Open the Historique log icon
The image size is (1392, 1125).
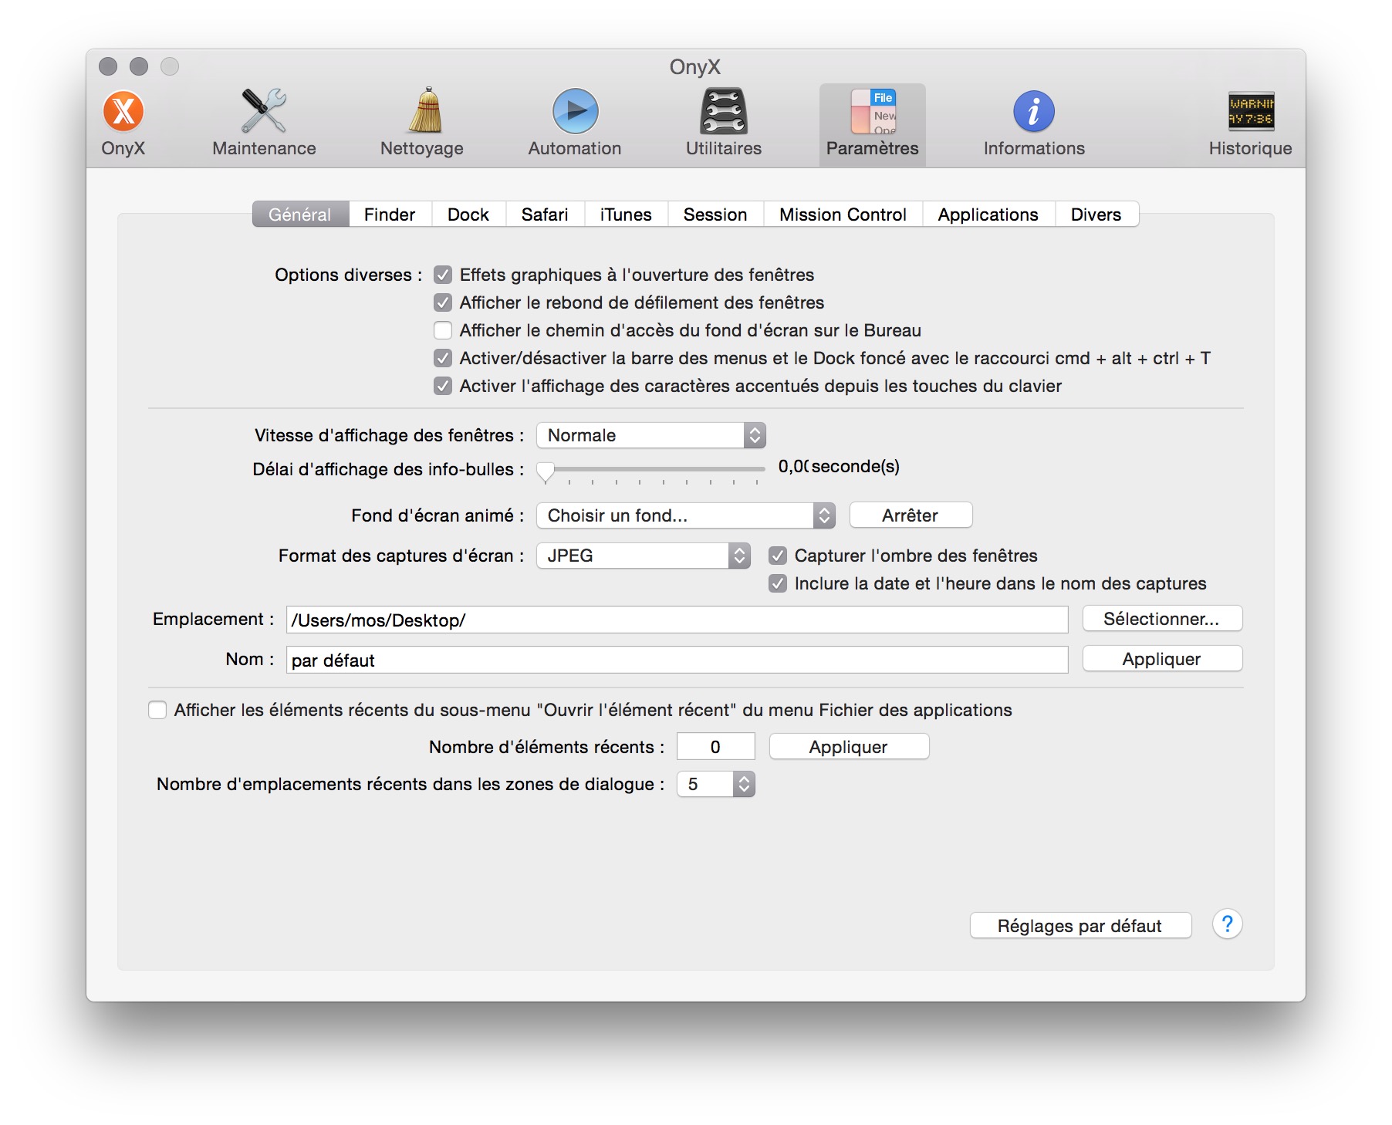(x=1251, y=112)
